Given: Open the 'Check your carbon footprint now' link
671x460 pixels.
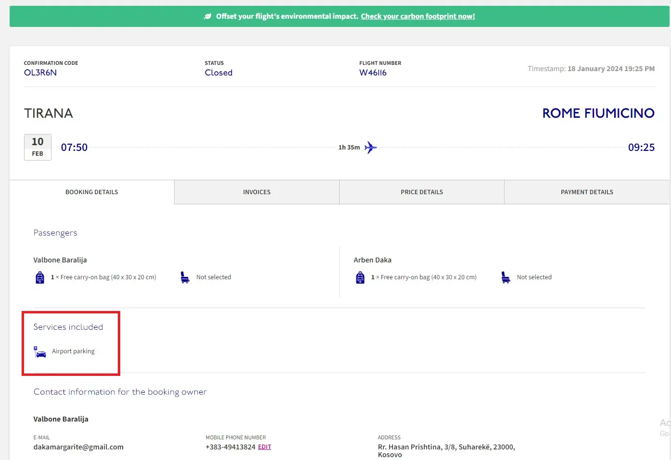Looking at the screenshot, I should coord(418,16).
